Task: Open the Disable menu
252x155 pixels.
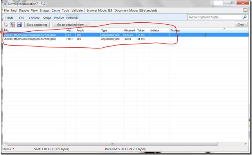Action: [24, 11]
